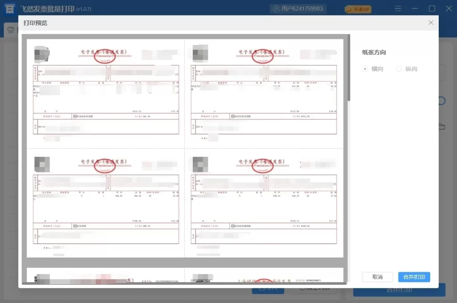This screenshot has height=303, width=457.
Task: Click the 开通VIP crown badge
Action: click(358, 9)
